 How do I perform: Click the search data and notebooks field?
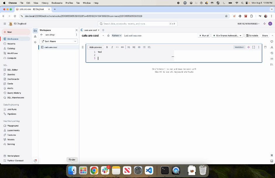point(137,24)
